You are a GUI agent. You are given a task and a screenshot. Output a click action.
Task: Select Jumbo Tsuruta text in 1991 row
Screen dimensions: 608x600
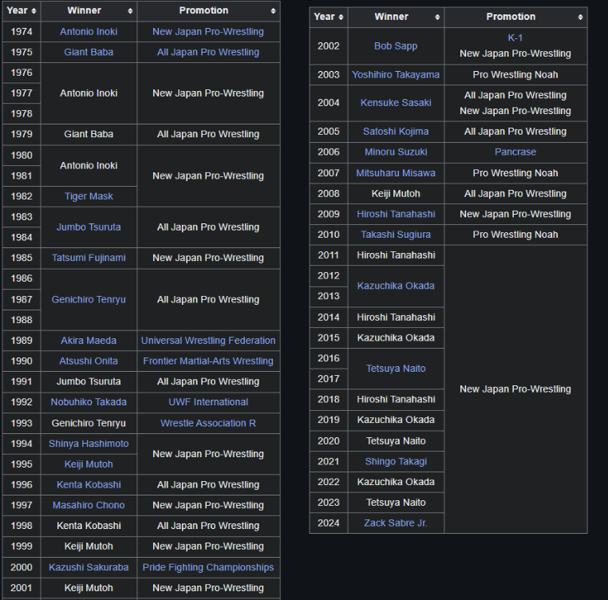[x=89, y=381]
